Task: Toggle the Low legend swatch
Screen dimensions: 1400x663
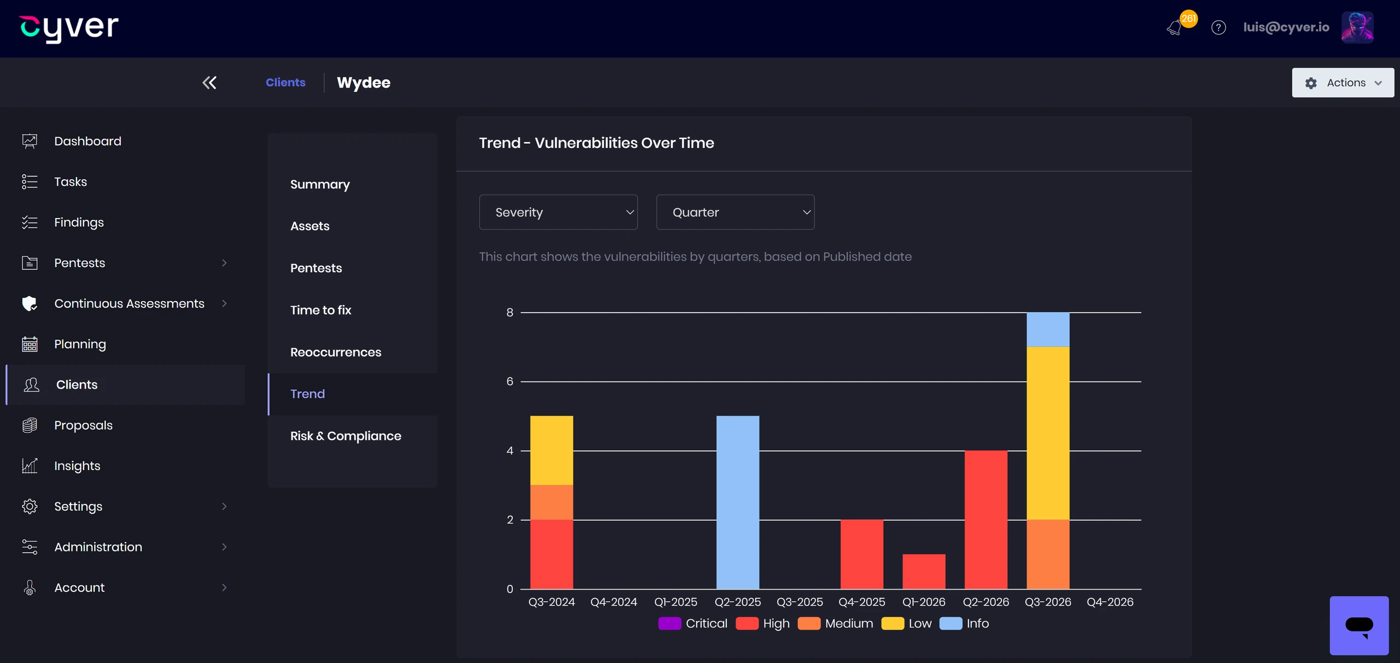Action: click(892, 623)
